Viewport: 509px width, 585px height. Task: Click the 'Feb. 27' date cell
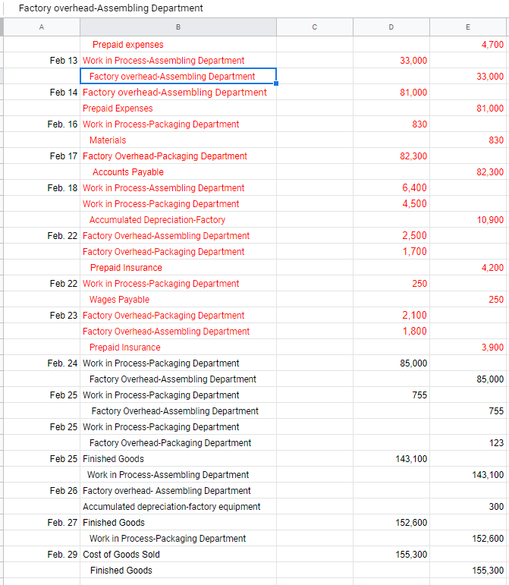(x=42, y=522)
